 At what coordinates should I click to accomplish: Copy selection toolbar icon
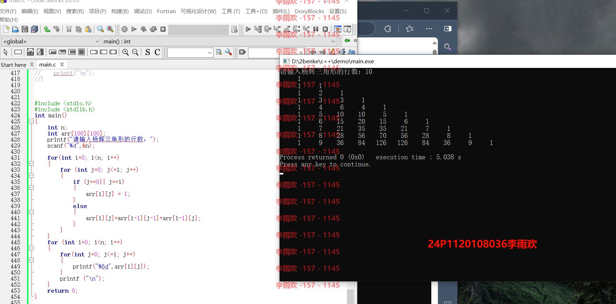click(x=79, y=29)
